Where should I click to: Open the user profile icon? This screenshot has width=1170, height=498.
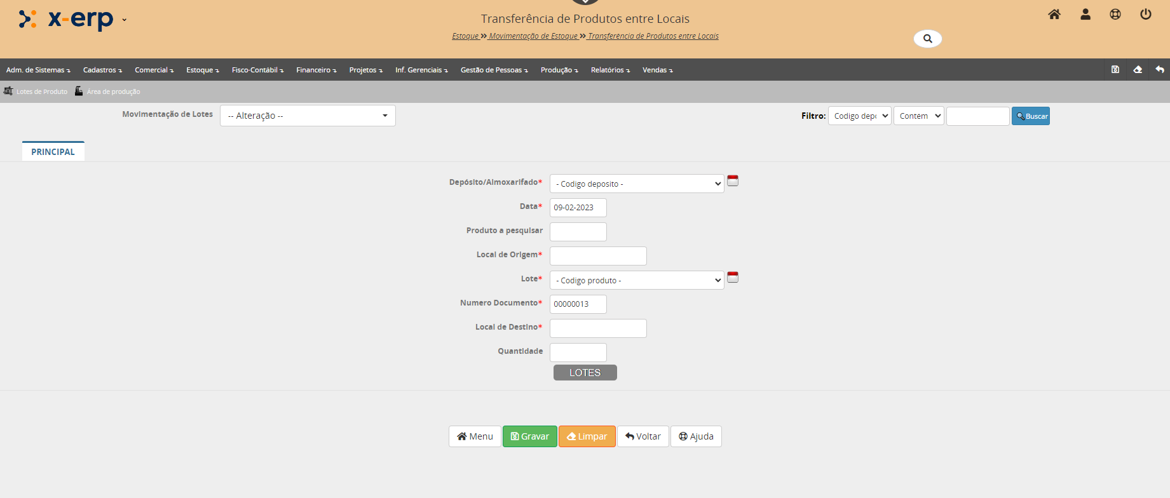[1085, 15]
